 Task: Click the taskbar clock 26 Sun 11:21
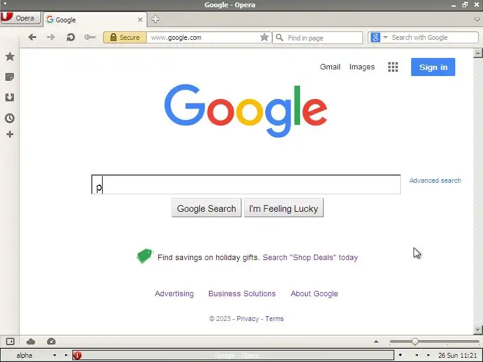coord(457,355)
